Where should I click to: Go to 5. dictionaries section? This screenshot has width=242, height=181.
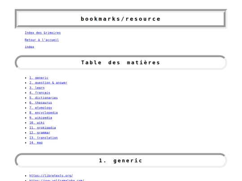(43, 97)
